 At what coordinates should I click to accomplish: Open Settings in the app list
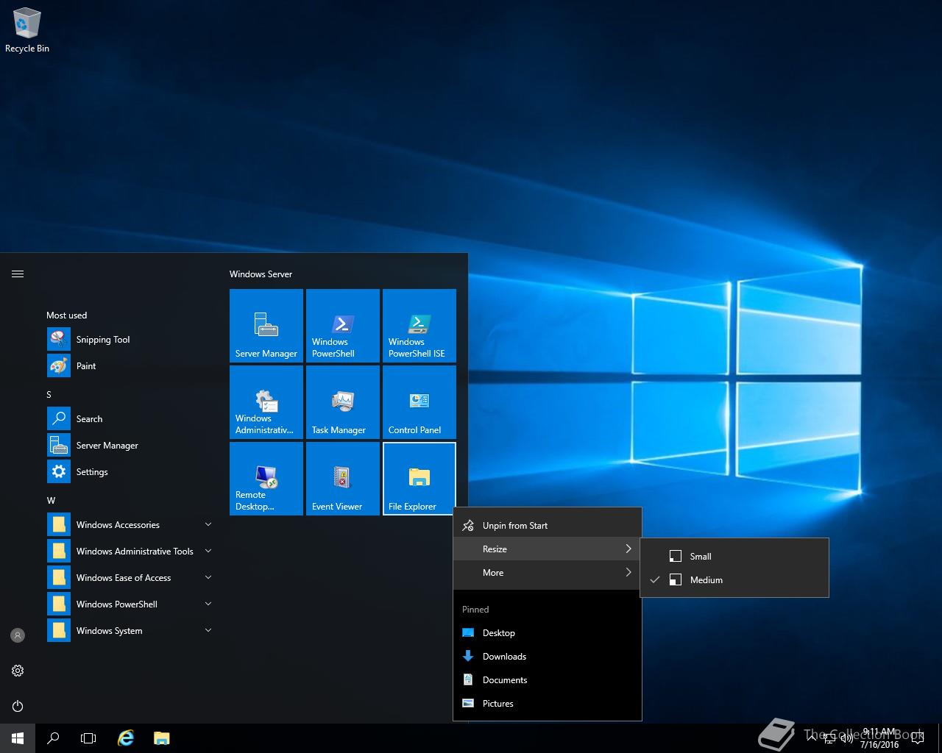[x=130, y=472]
